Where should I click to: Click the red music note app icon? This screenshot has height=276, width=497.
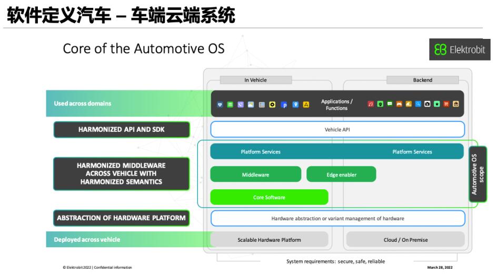[x=371, y=104]
